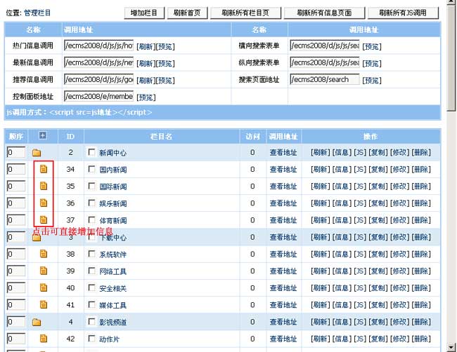
Task: Tick the checkbox next to 网络工具
Action: pyautogui.click(x=91, y=271)
